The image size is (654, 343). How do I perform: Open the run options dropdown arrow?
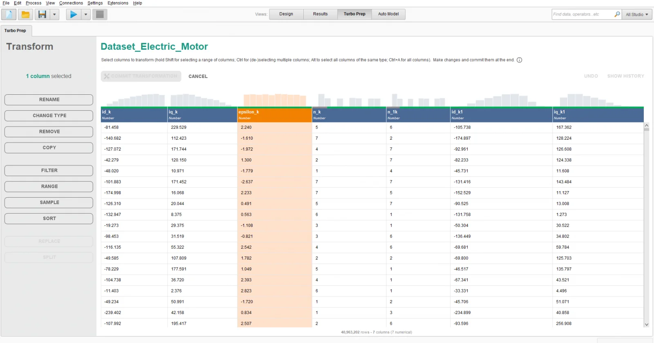[x=86, y=15]
